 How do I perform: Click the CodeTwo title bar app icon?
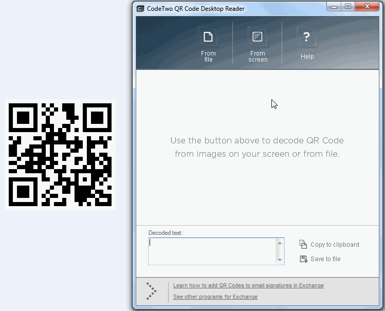pyautogui.click(x=140, y=9)
